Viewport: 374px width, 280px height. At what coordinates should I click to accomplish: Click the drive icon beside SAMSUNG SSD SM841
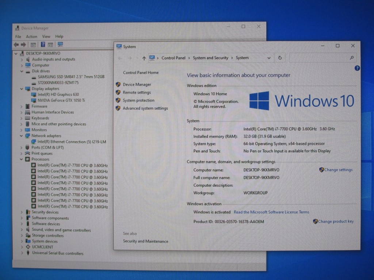click(34, 77)
